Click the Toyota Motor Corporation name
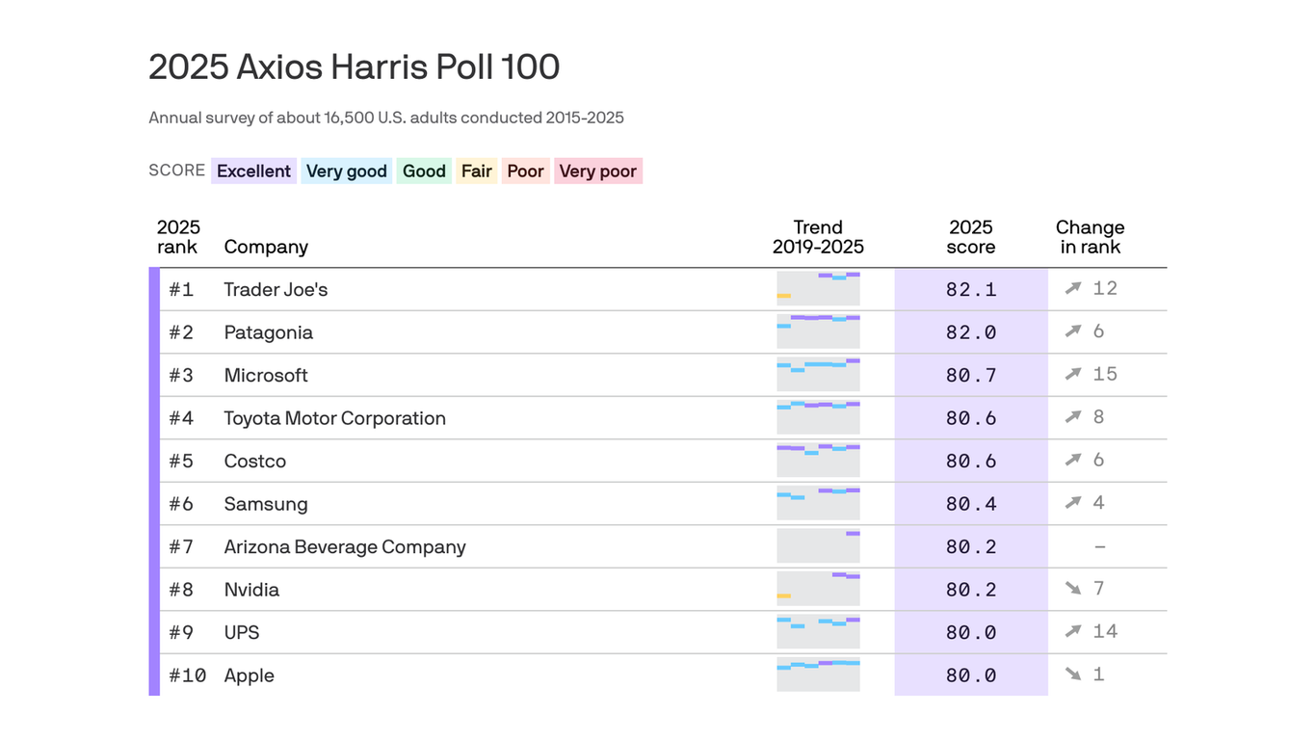This screenshot has height=740, width=1316. 334,417
